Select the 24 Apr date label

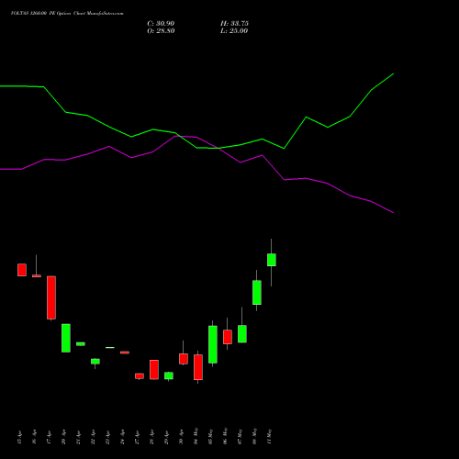pos(123,437)
